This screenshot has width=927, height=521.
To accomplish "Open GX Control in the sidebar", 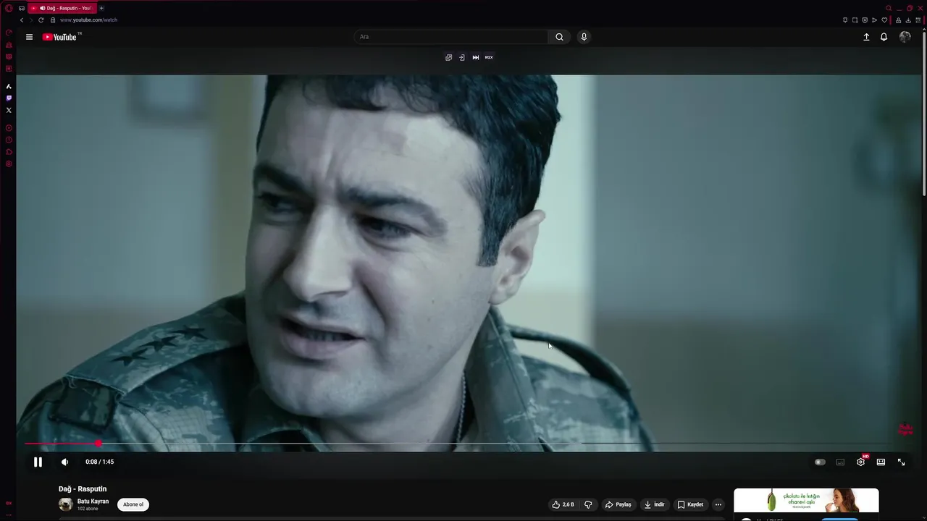I will coord(9,33).
